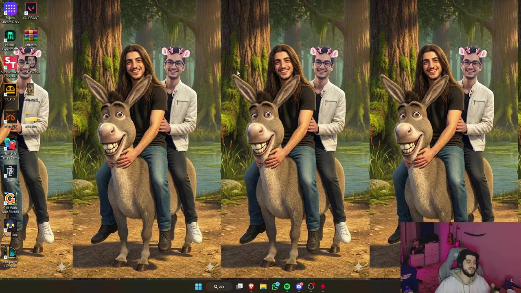Select the Scam Line game shortcut

pos(10,228)
